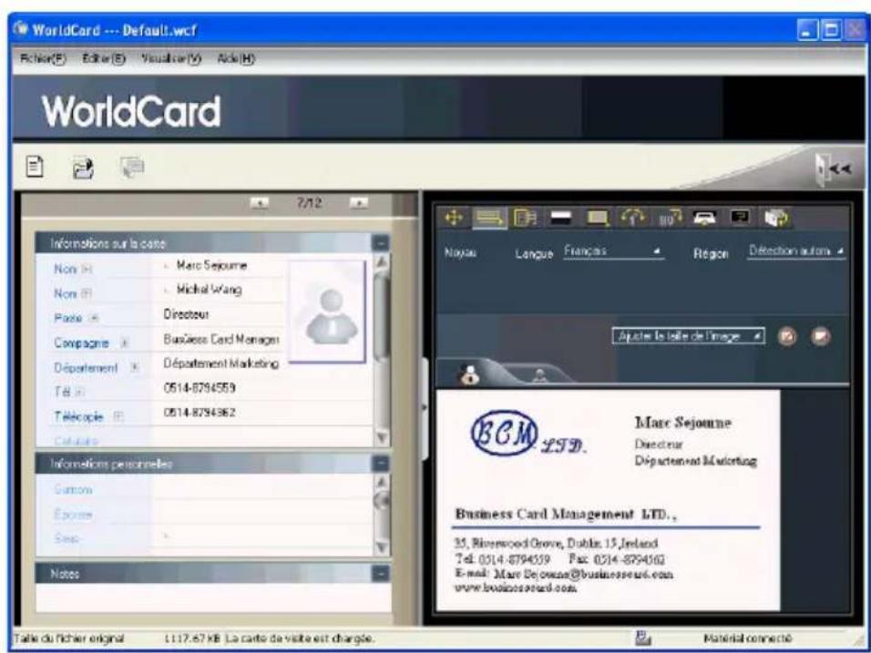Click the personal information scrollbar up arrow
This screenshot has width=871, height=653.
pos(381,484)
